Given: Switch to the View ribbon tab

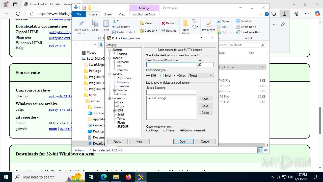Looking at the screenshot, I should point(122,14).
